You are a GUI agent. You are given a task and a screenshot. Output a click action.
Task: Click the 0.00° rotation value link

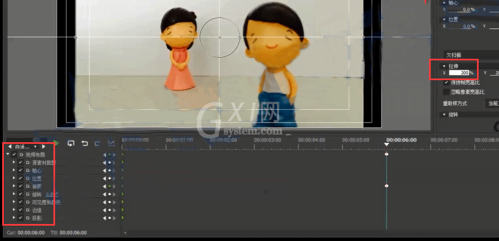point(52,194)
